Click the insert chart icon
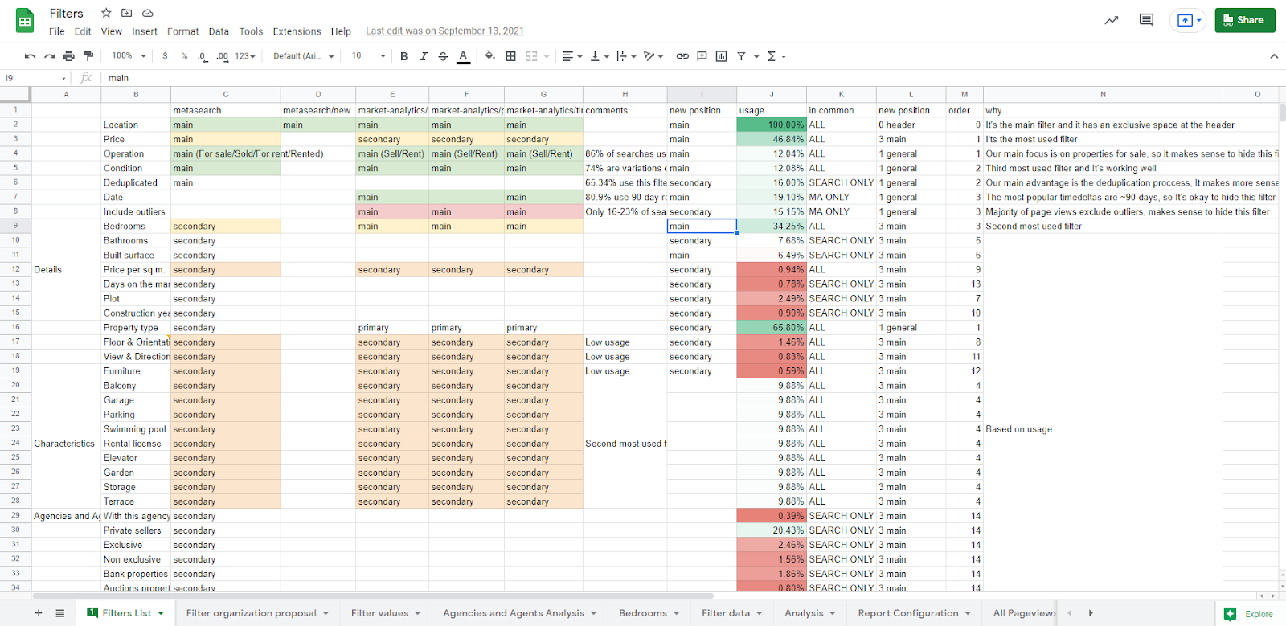 tap(721, 56)
